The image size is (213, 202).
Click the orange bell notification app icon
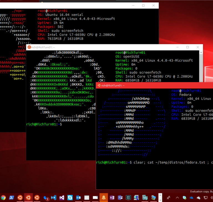coord(104,198)
